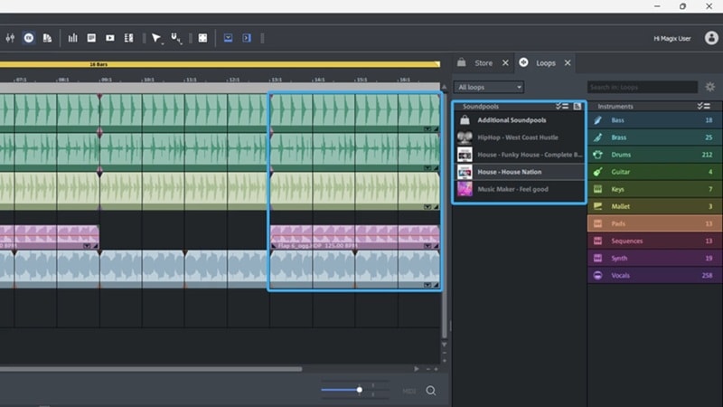The height and width of the screenshot is (407, 723).
Task: Open the video monitor toolbar icon
Action: tap(109, 38)
